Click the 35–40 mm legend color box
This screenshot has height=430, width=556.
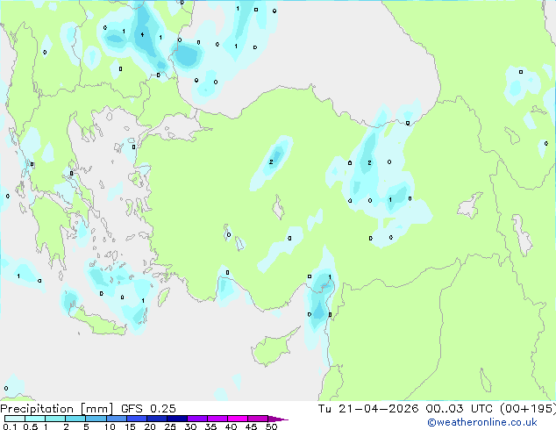(x=217, y=419)
